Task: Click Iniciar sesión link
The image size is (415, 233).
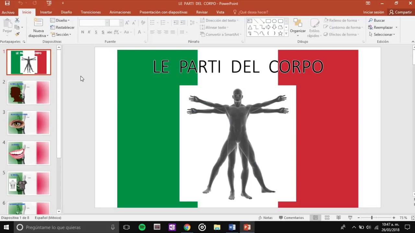Action: point(373,12)
